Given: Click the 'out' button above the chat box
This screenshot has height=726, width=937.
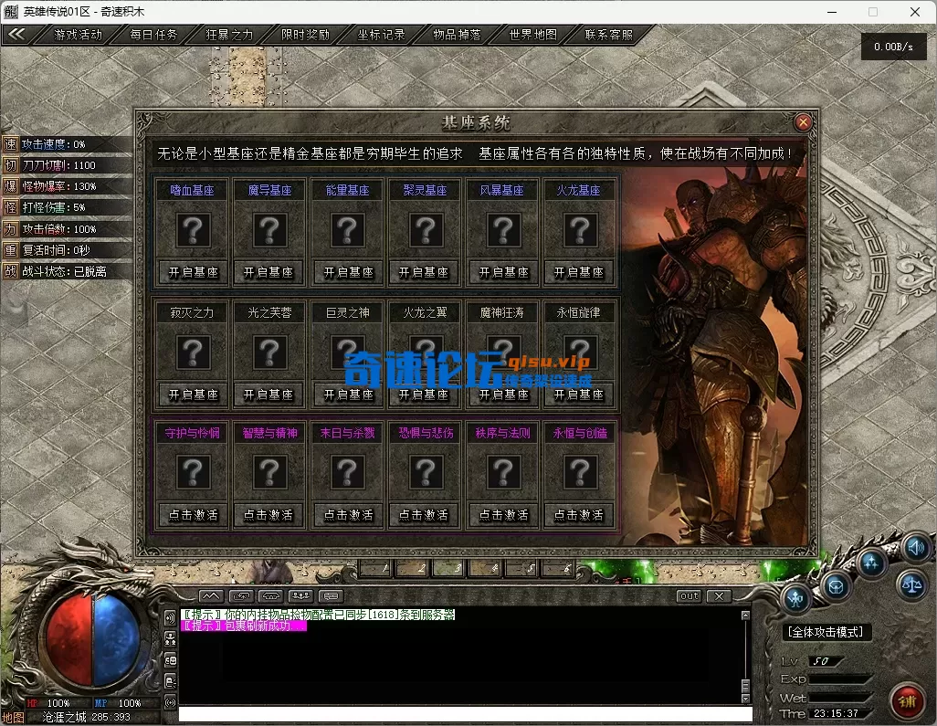Looking at the screenshot, I should point(689,596).
